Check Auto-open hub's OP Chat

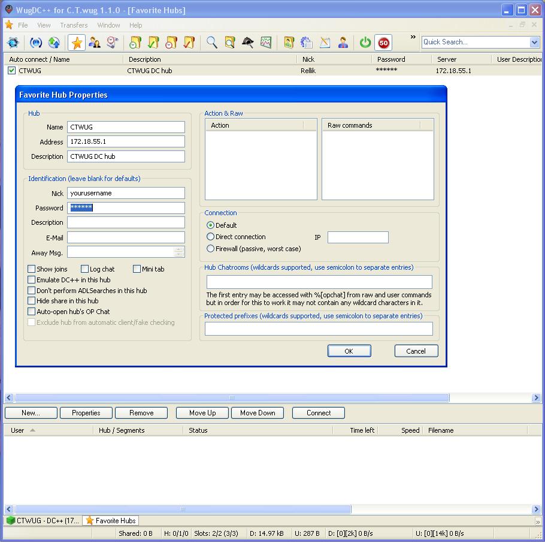31,311
